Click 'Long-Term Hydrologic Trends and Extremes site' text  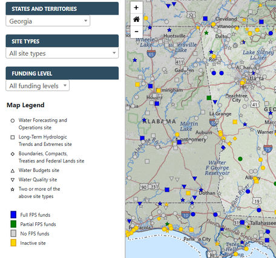pos(45,141)
